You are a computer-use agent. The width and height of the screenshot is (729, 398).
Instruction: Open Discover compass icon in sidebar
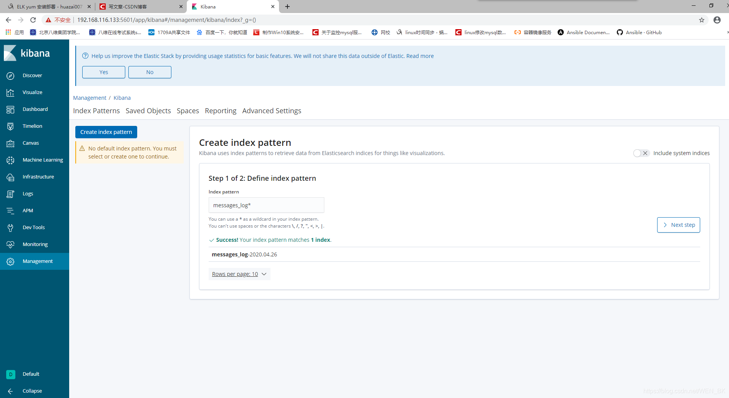pyautogui.click(x=10, y=76)
